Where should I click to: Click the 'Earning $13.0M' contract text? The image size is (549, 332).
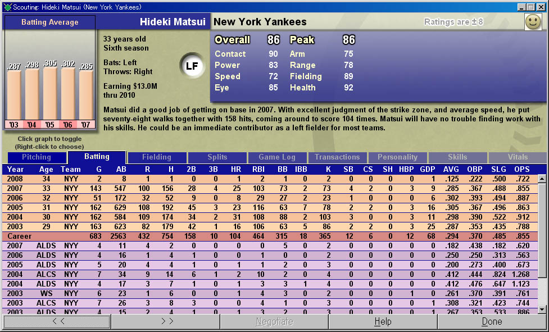(x=130, y=86)
